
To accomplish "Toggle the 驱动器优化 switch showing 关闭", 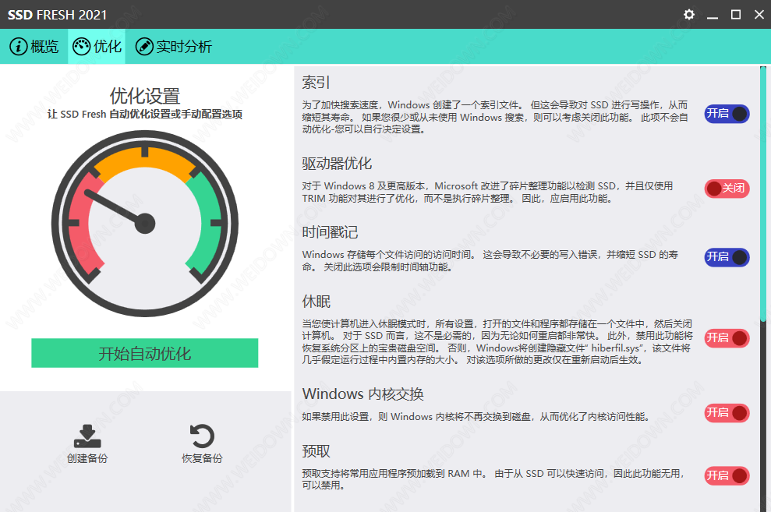I will pos(727,188).
